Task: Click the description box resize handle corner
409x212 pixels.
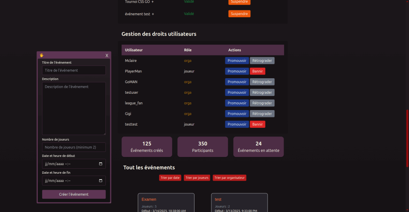Action: tap(105, 134)
